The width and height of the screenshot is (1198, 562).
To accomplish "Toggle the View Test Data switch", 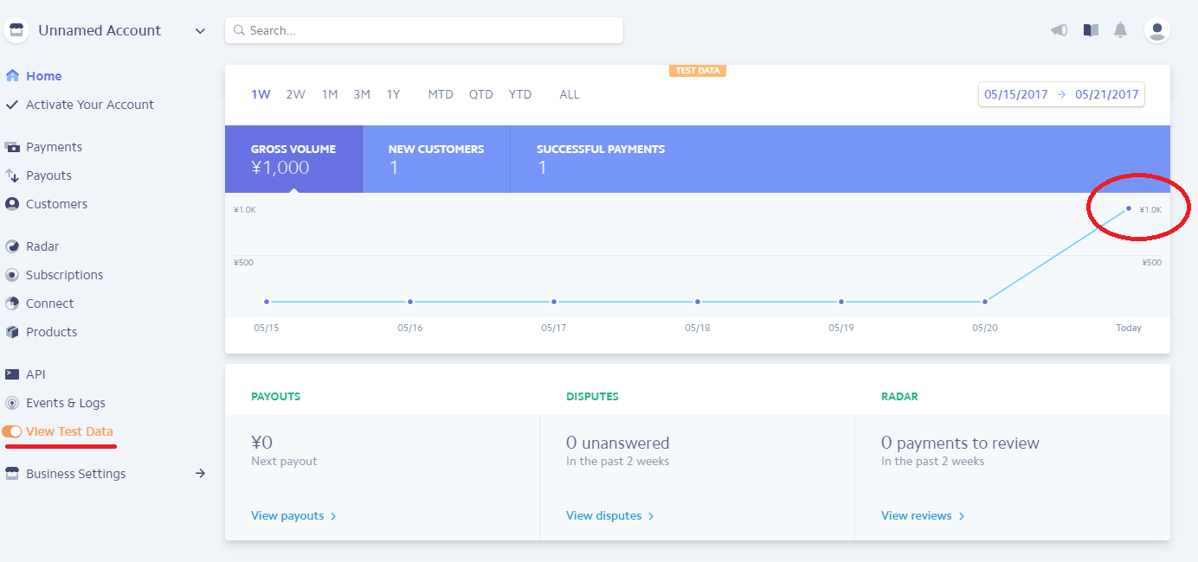I will pos(12,431).
